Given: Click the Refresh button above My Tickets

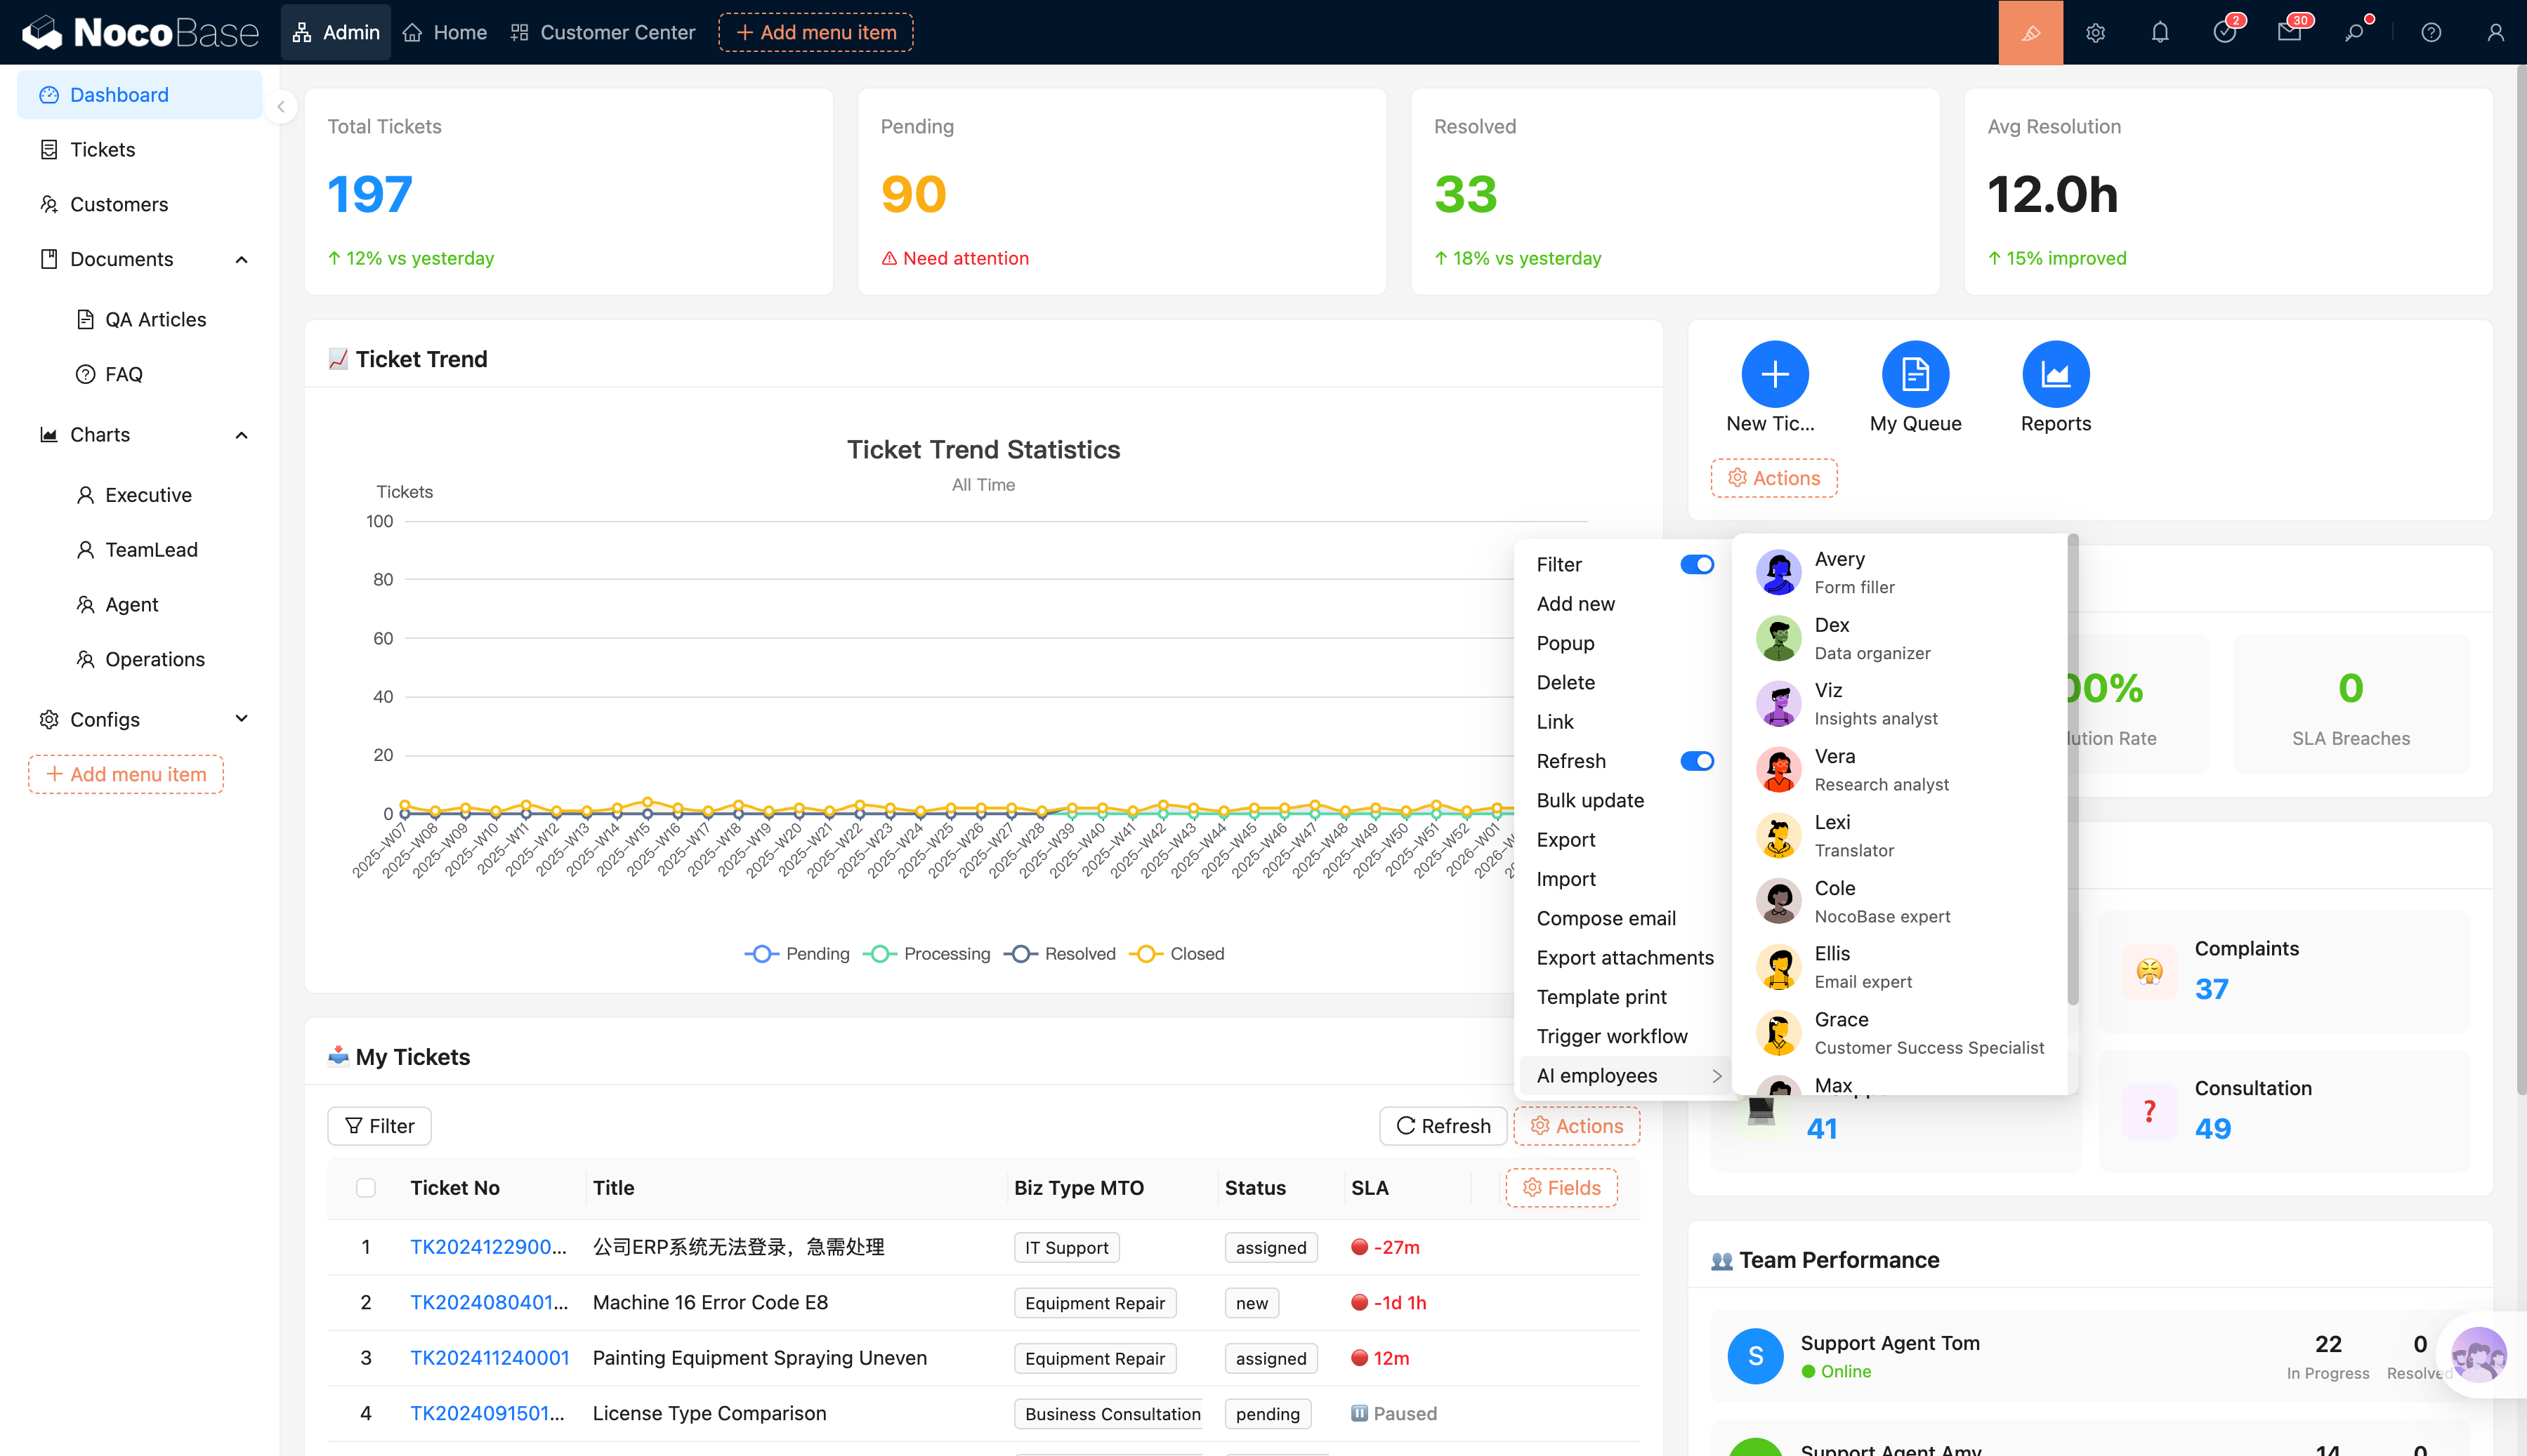Looking at the screenshot, I should pyautogui.click(x=1443, y=1125).
